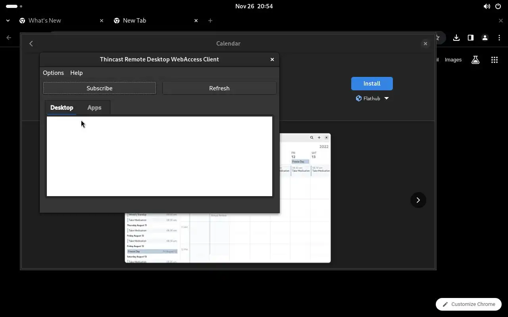Open the clock and date menu
The height and width of the screenshot is (317, 508).
pos(254,6)
